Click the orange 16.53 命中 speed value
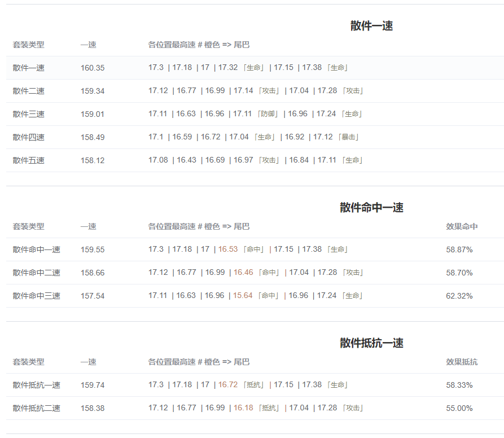The width and height of the screenshot is (504, 438). coord(228,249)
